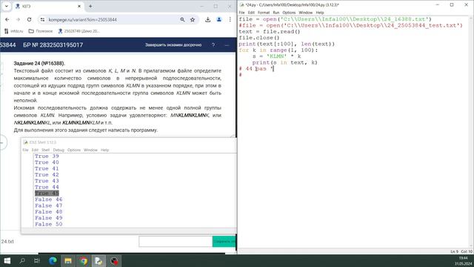474x267 pixels.
Task: Switch to Python IDLE on taskbar
Action: click(x=99, y=260)
